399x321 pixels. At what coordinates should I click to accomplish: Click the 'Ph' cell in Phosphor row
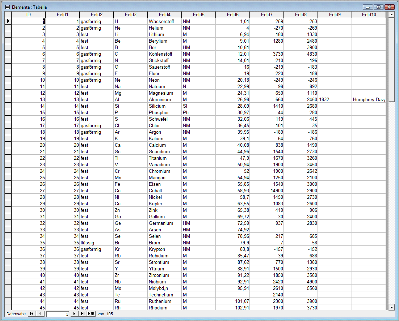(x=199, y=112)
